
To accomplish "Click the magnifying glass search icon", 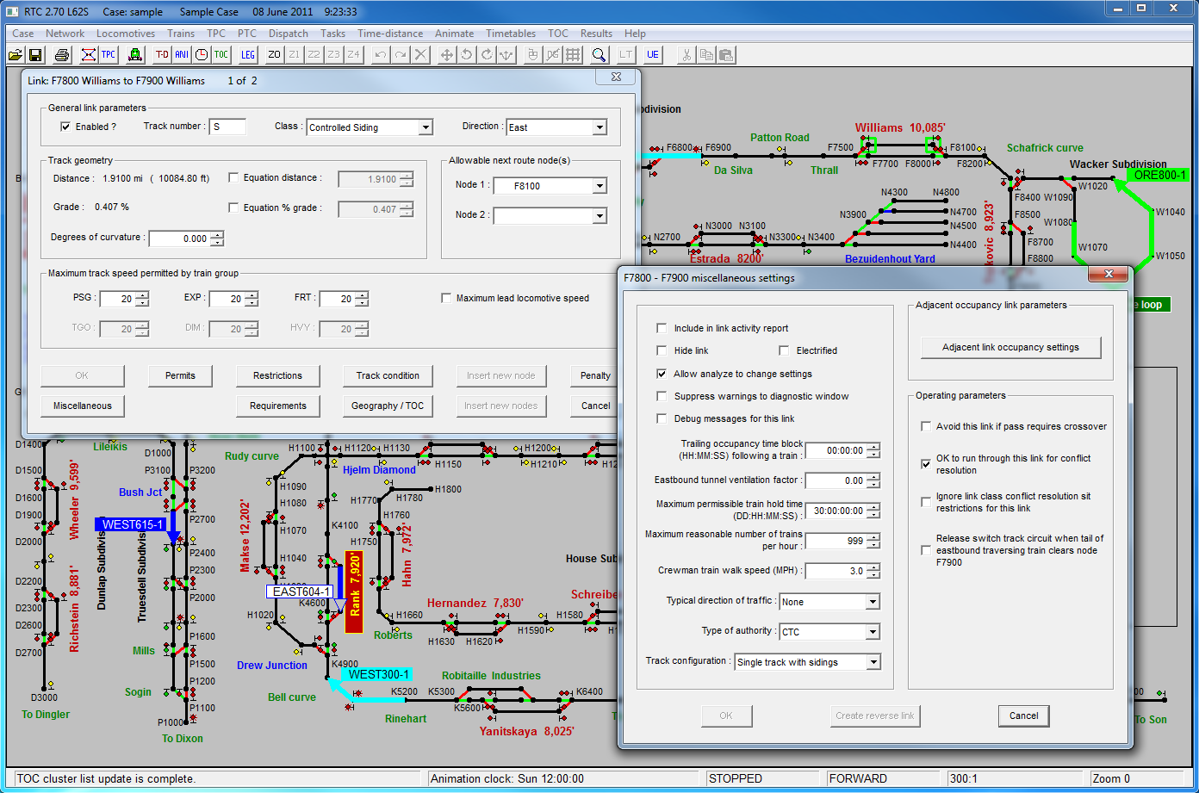I will 599,55.
